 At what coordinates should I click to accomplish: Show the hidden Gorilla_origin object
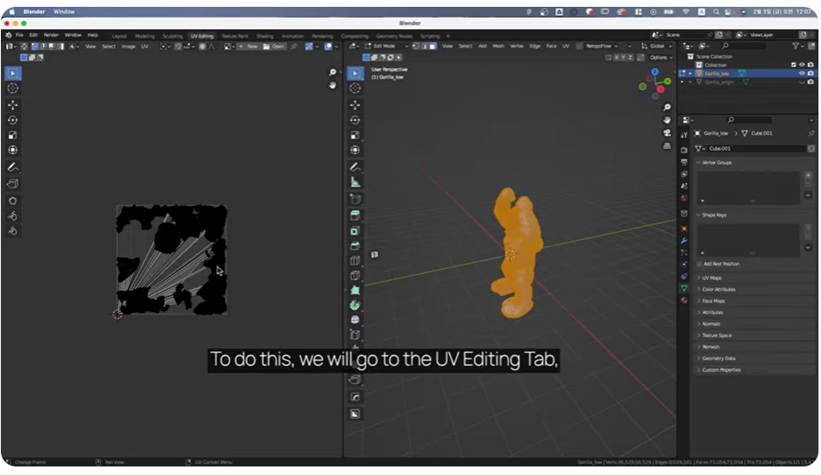(801, 82)
